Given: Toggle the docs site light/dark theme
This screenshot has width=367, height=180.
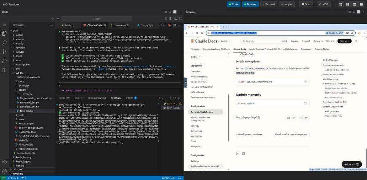Looking at the screenshot, I should tap(356, 41).
